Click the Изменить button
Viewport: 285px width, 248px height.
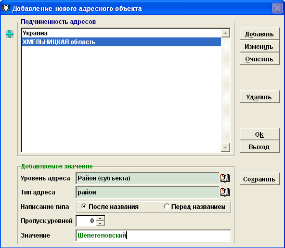[260, 46]
